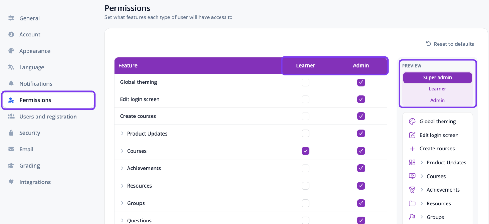Click the Security padlock icon
489x224 pixels.
point(11,133)
